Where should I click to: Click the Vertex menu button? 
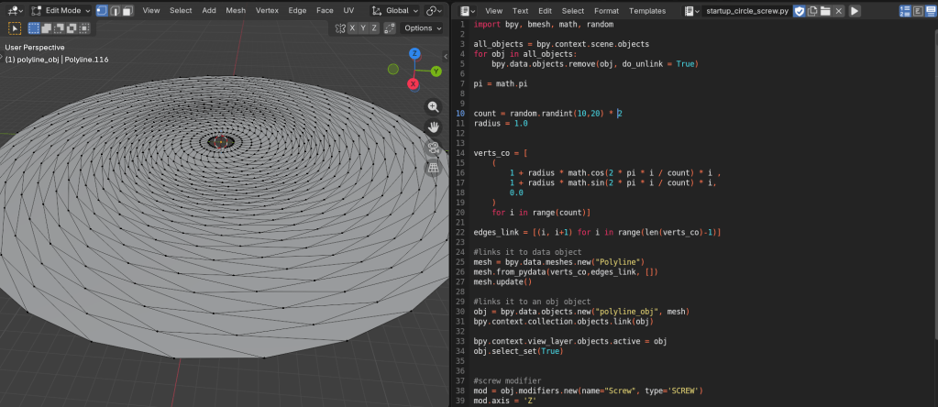(267, 10)
